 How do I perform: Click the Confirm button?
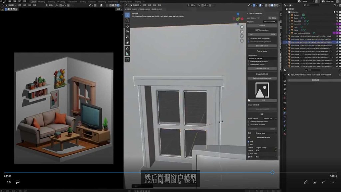(x=262, y=25)
